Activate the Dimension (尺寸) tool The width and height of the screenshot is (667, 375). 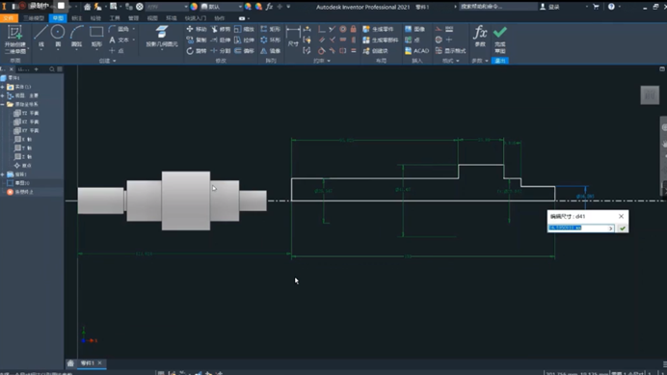click(293, 37)
